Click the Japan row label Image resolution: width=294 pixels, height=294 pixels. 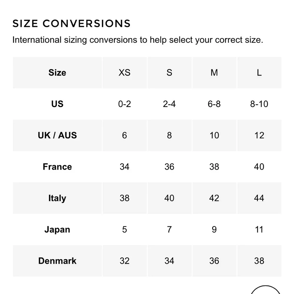coord(57,229)
